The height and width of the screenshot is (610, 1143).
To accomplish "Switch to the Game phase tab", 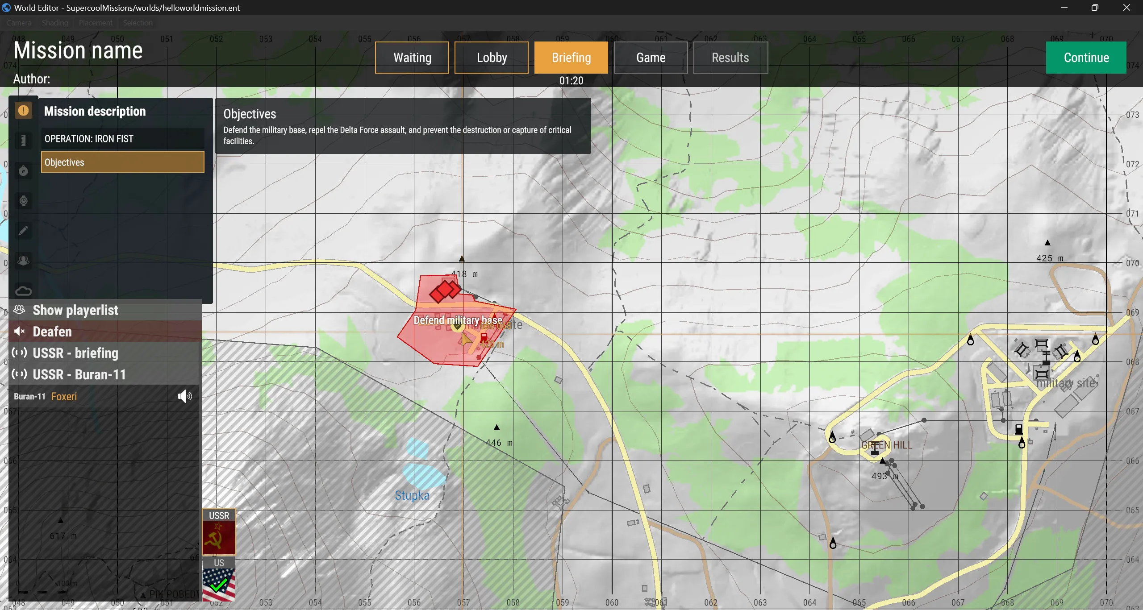I will [x=651, y=58].
